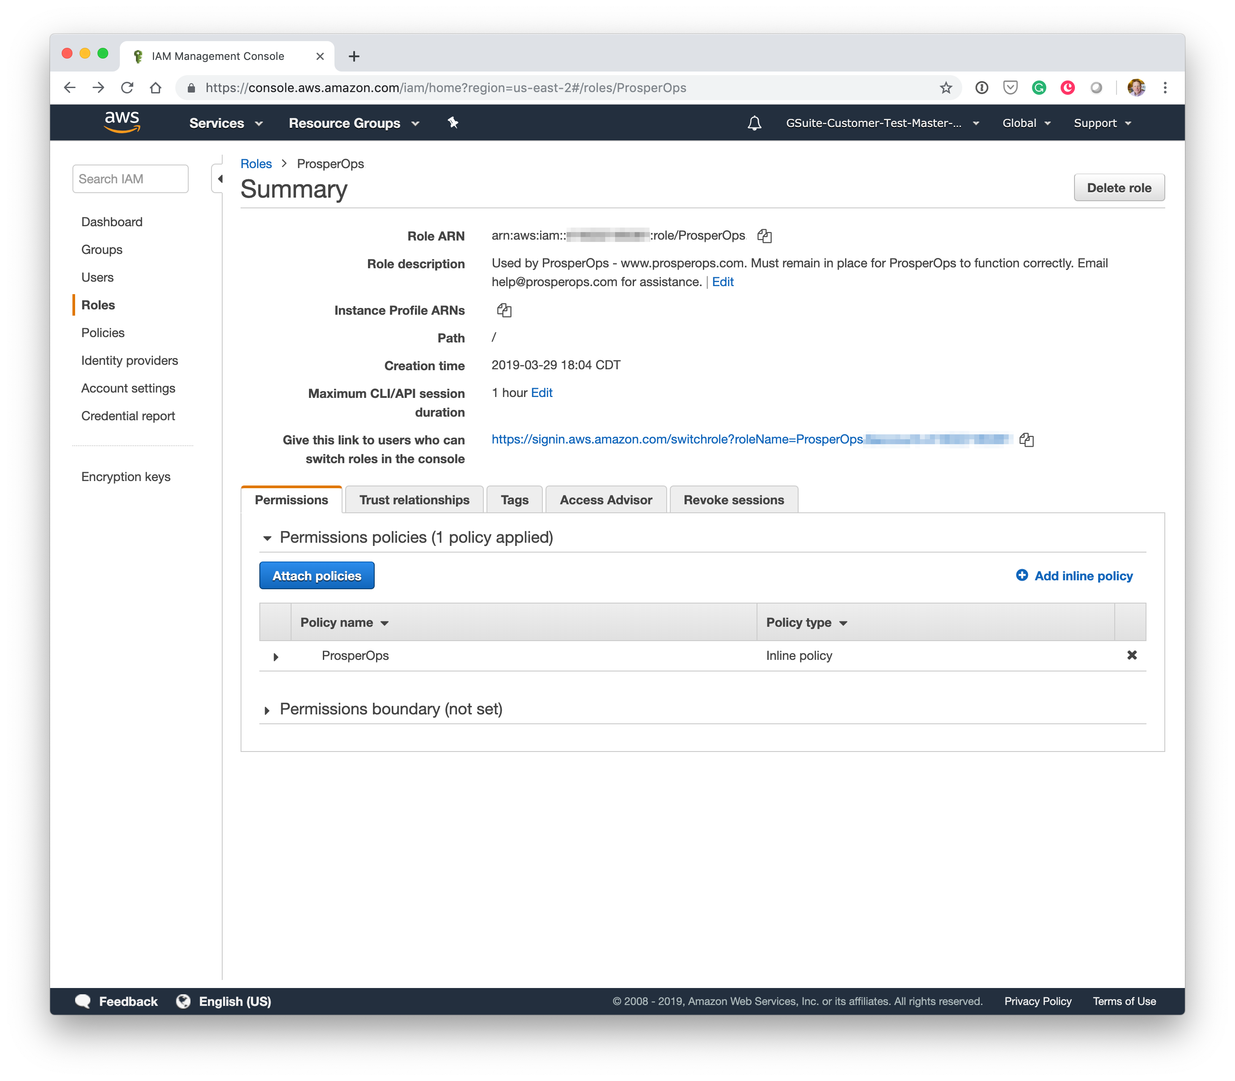Open the browser home page
Viewport: 1235px width, 1081px height.
coord(156,88)
